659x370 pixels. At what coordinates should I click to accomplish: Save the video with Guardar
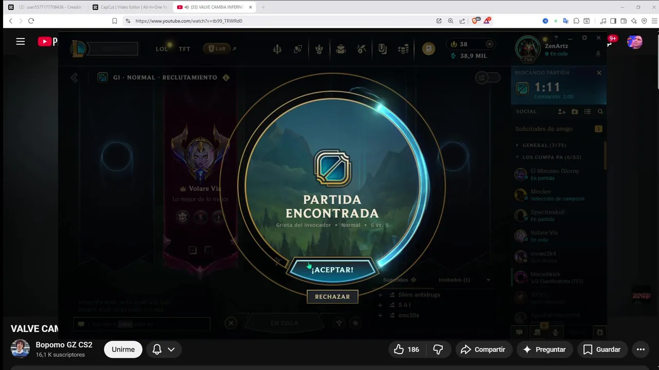click(x=602, y=349)
